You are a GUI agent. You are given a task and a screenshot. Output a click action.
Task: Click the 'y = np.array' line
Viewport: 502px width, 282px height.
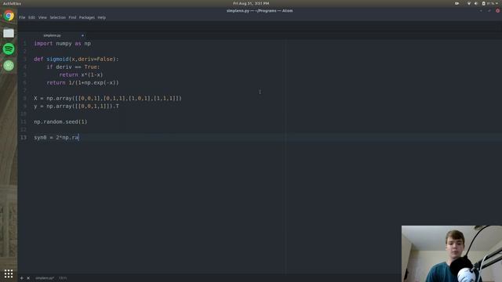[76, 107]
